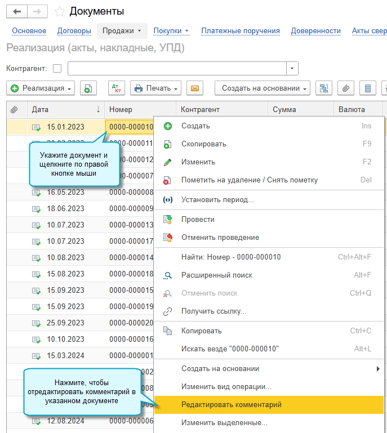Viewport: 387px width, 433px height.
Task: Click the document structure icon
Action: 323,88
